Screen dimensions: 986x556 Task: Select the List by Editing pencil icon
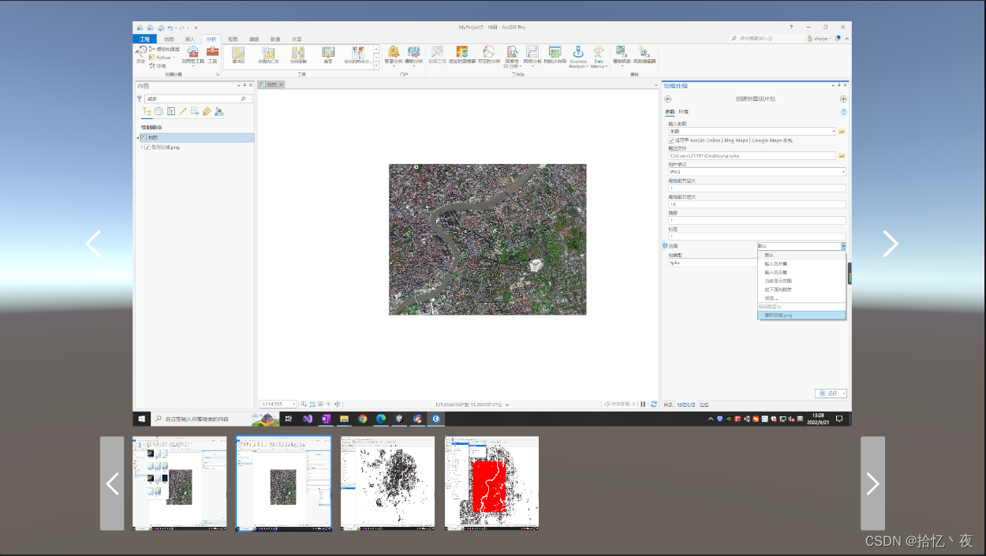click(183, 112)
